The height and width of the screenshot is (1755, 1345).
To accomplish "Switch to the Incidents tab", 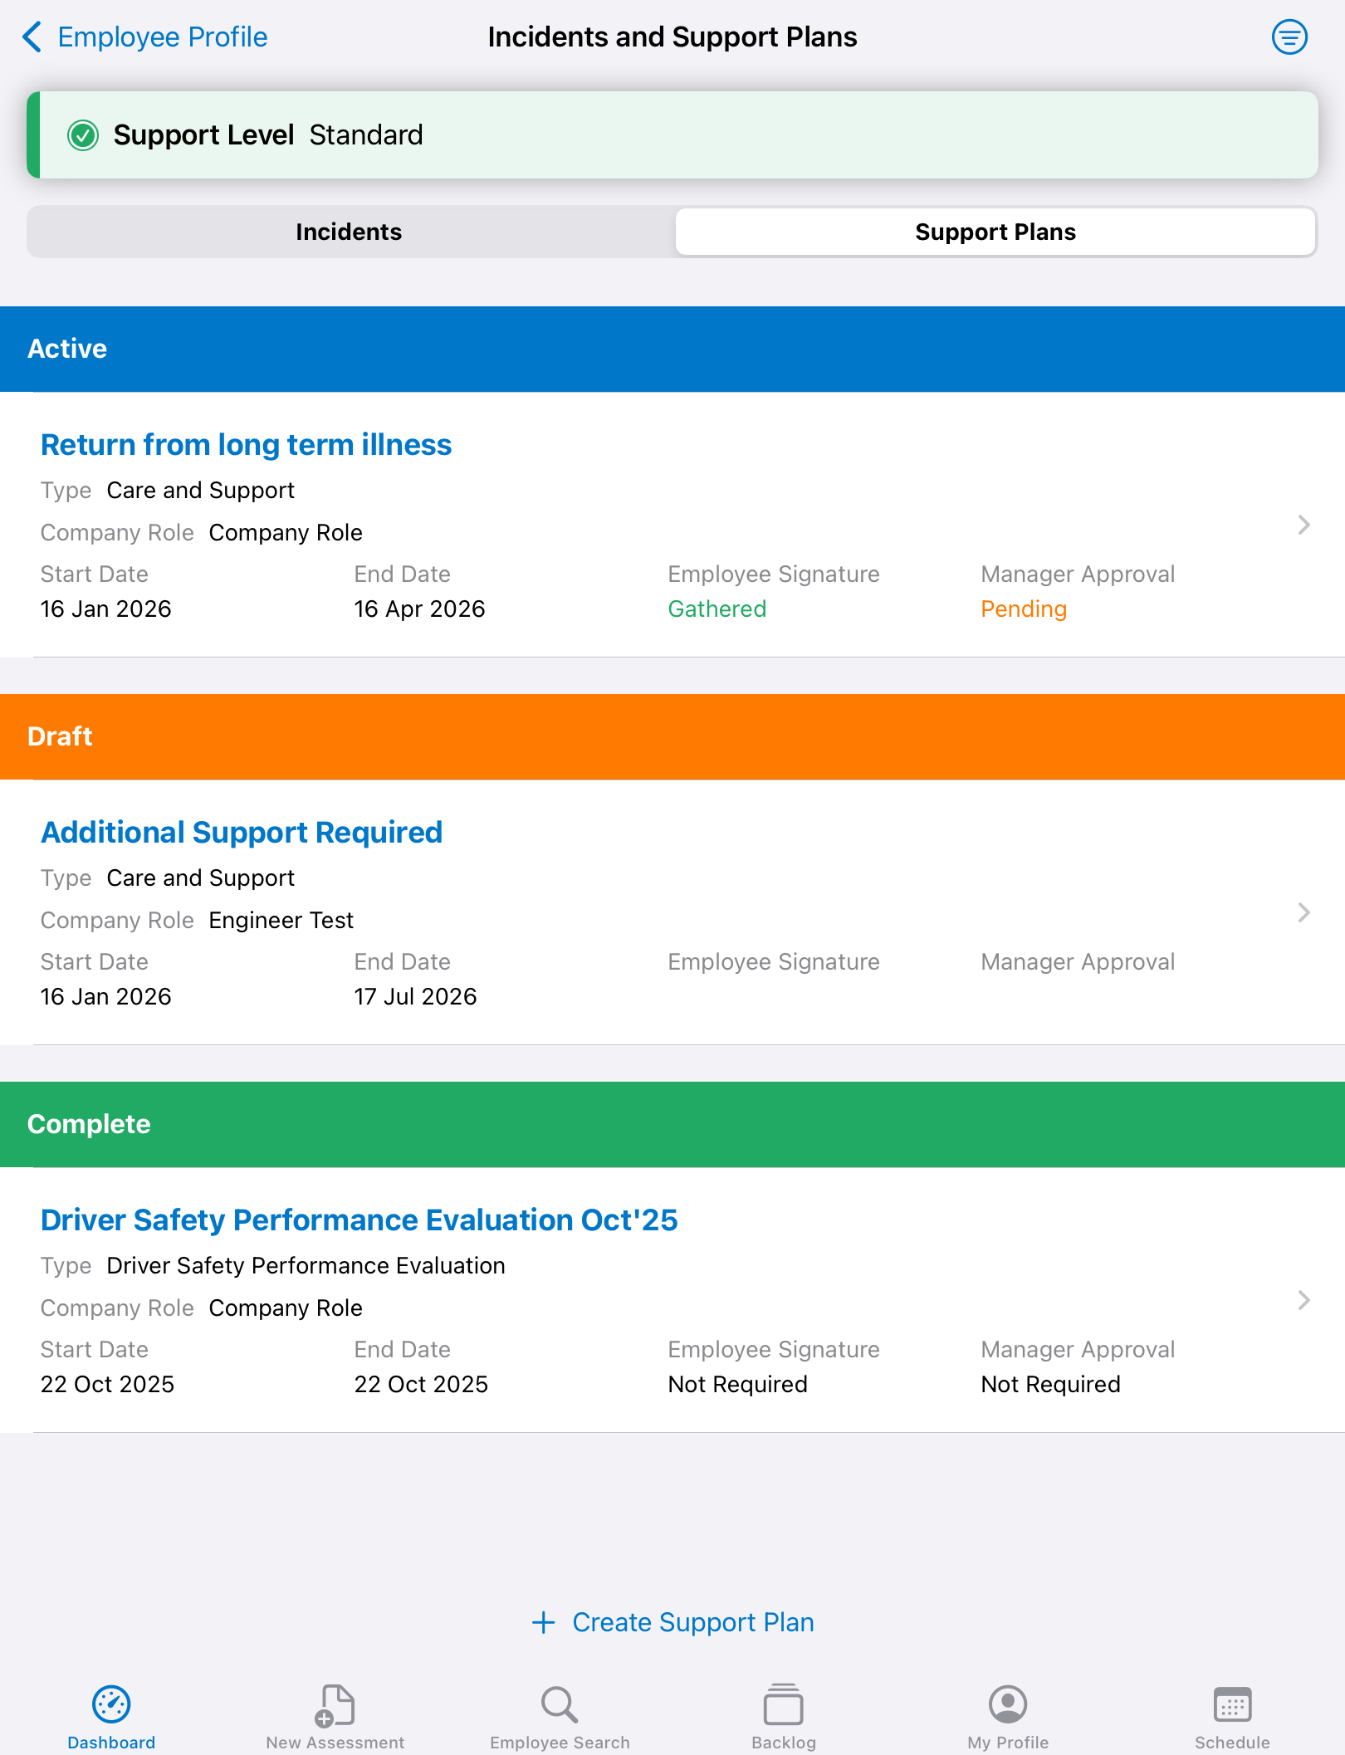I will [x=349, y=232].
